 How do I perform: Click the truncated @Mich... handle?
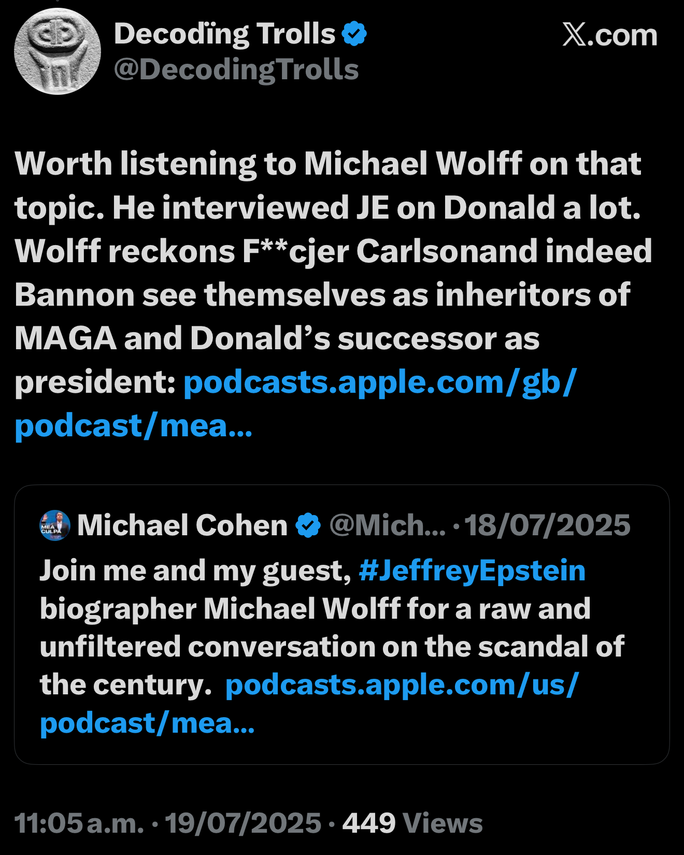tap(388, 525)
